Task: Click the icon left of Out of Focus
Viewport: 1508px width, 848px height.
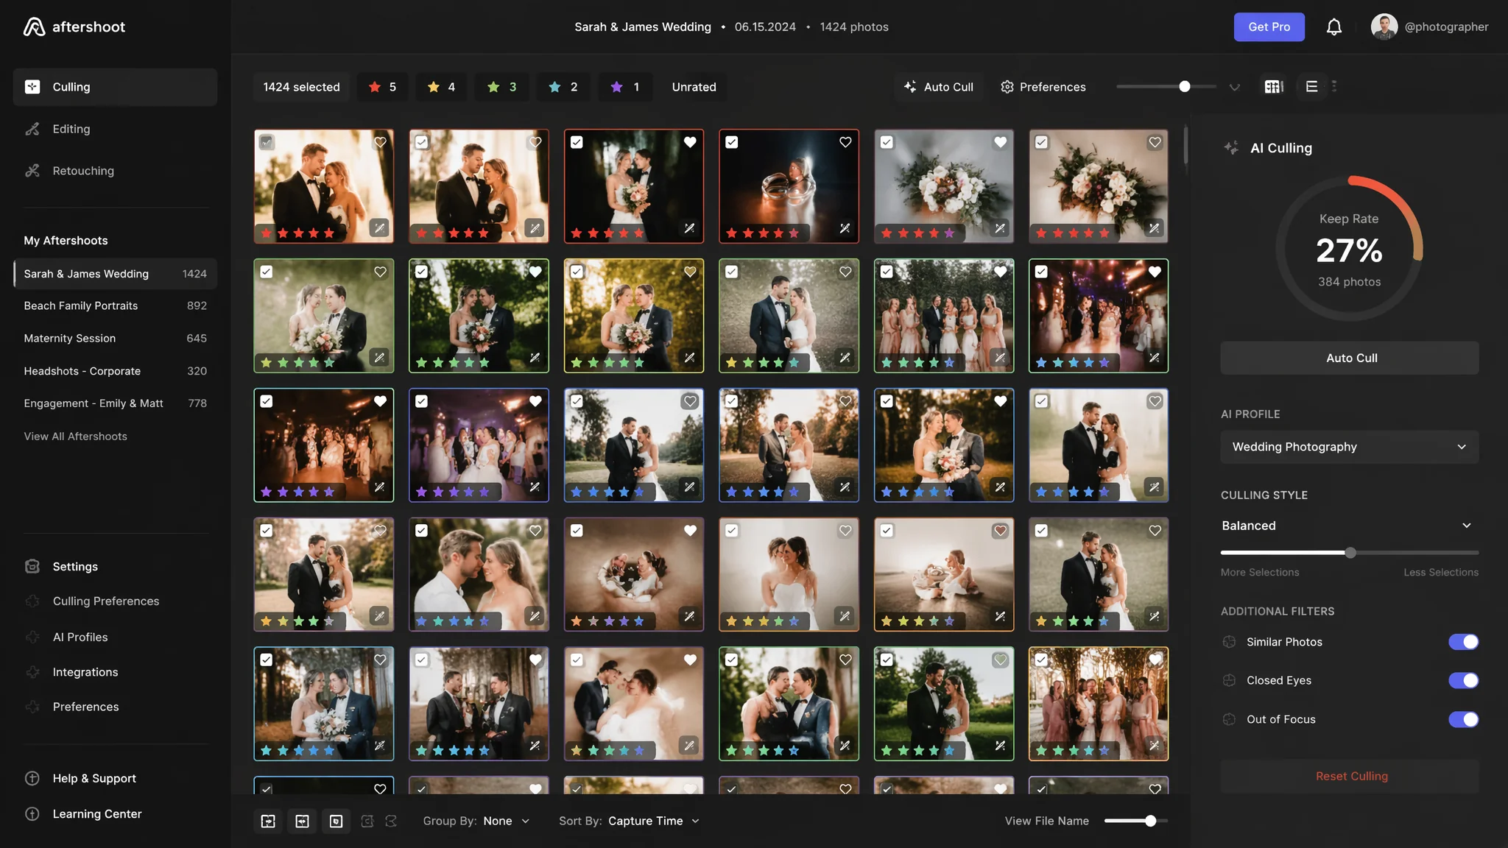Action: tap(1229, 719)
